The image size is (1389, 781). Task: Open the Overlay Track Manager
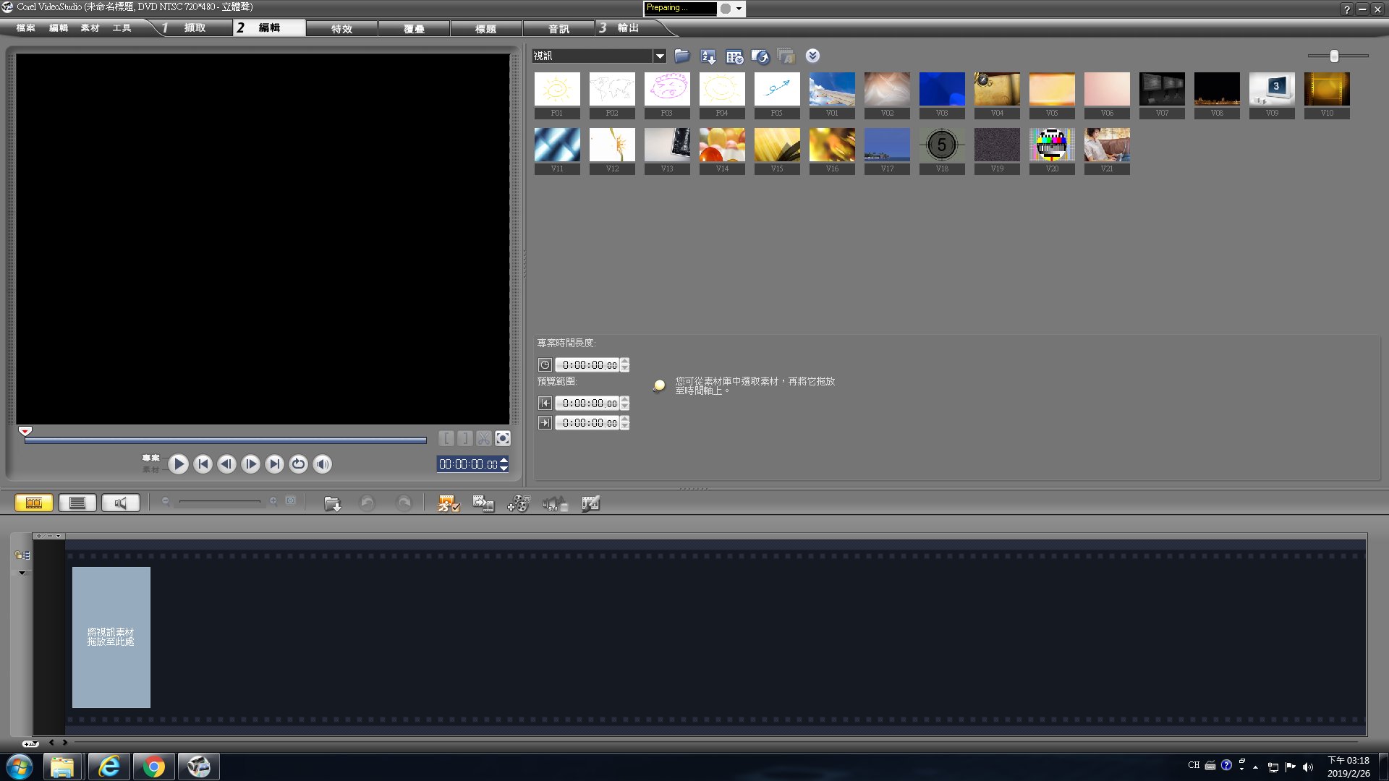pos(519,503)
